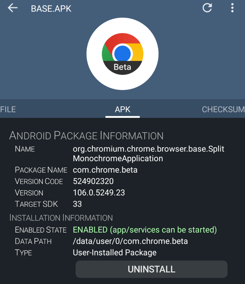The height and width of the screenshot is (284, 245).
Task: Tap package name com.chrome.beta
Action: pos(105,170)
